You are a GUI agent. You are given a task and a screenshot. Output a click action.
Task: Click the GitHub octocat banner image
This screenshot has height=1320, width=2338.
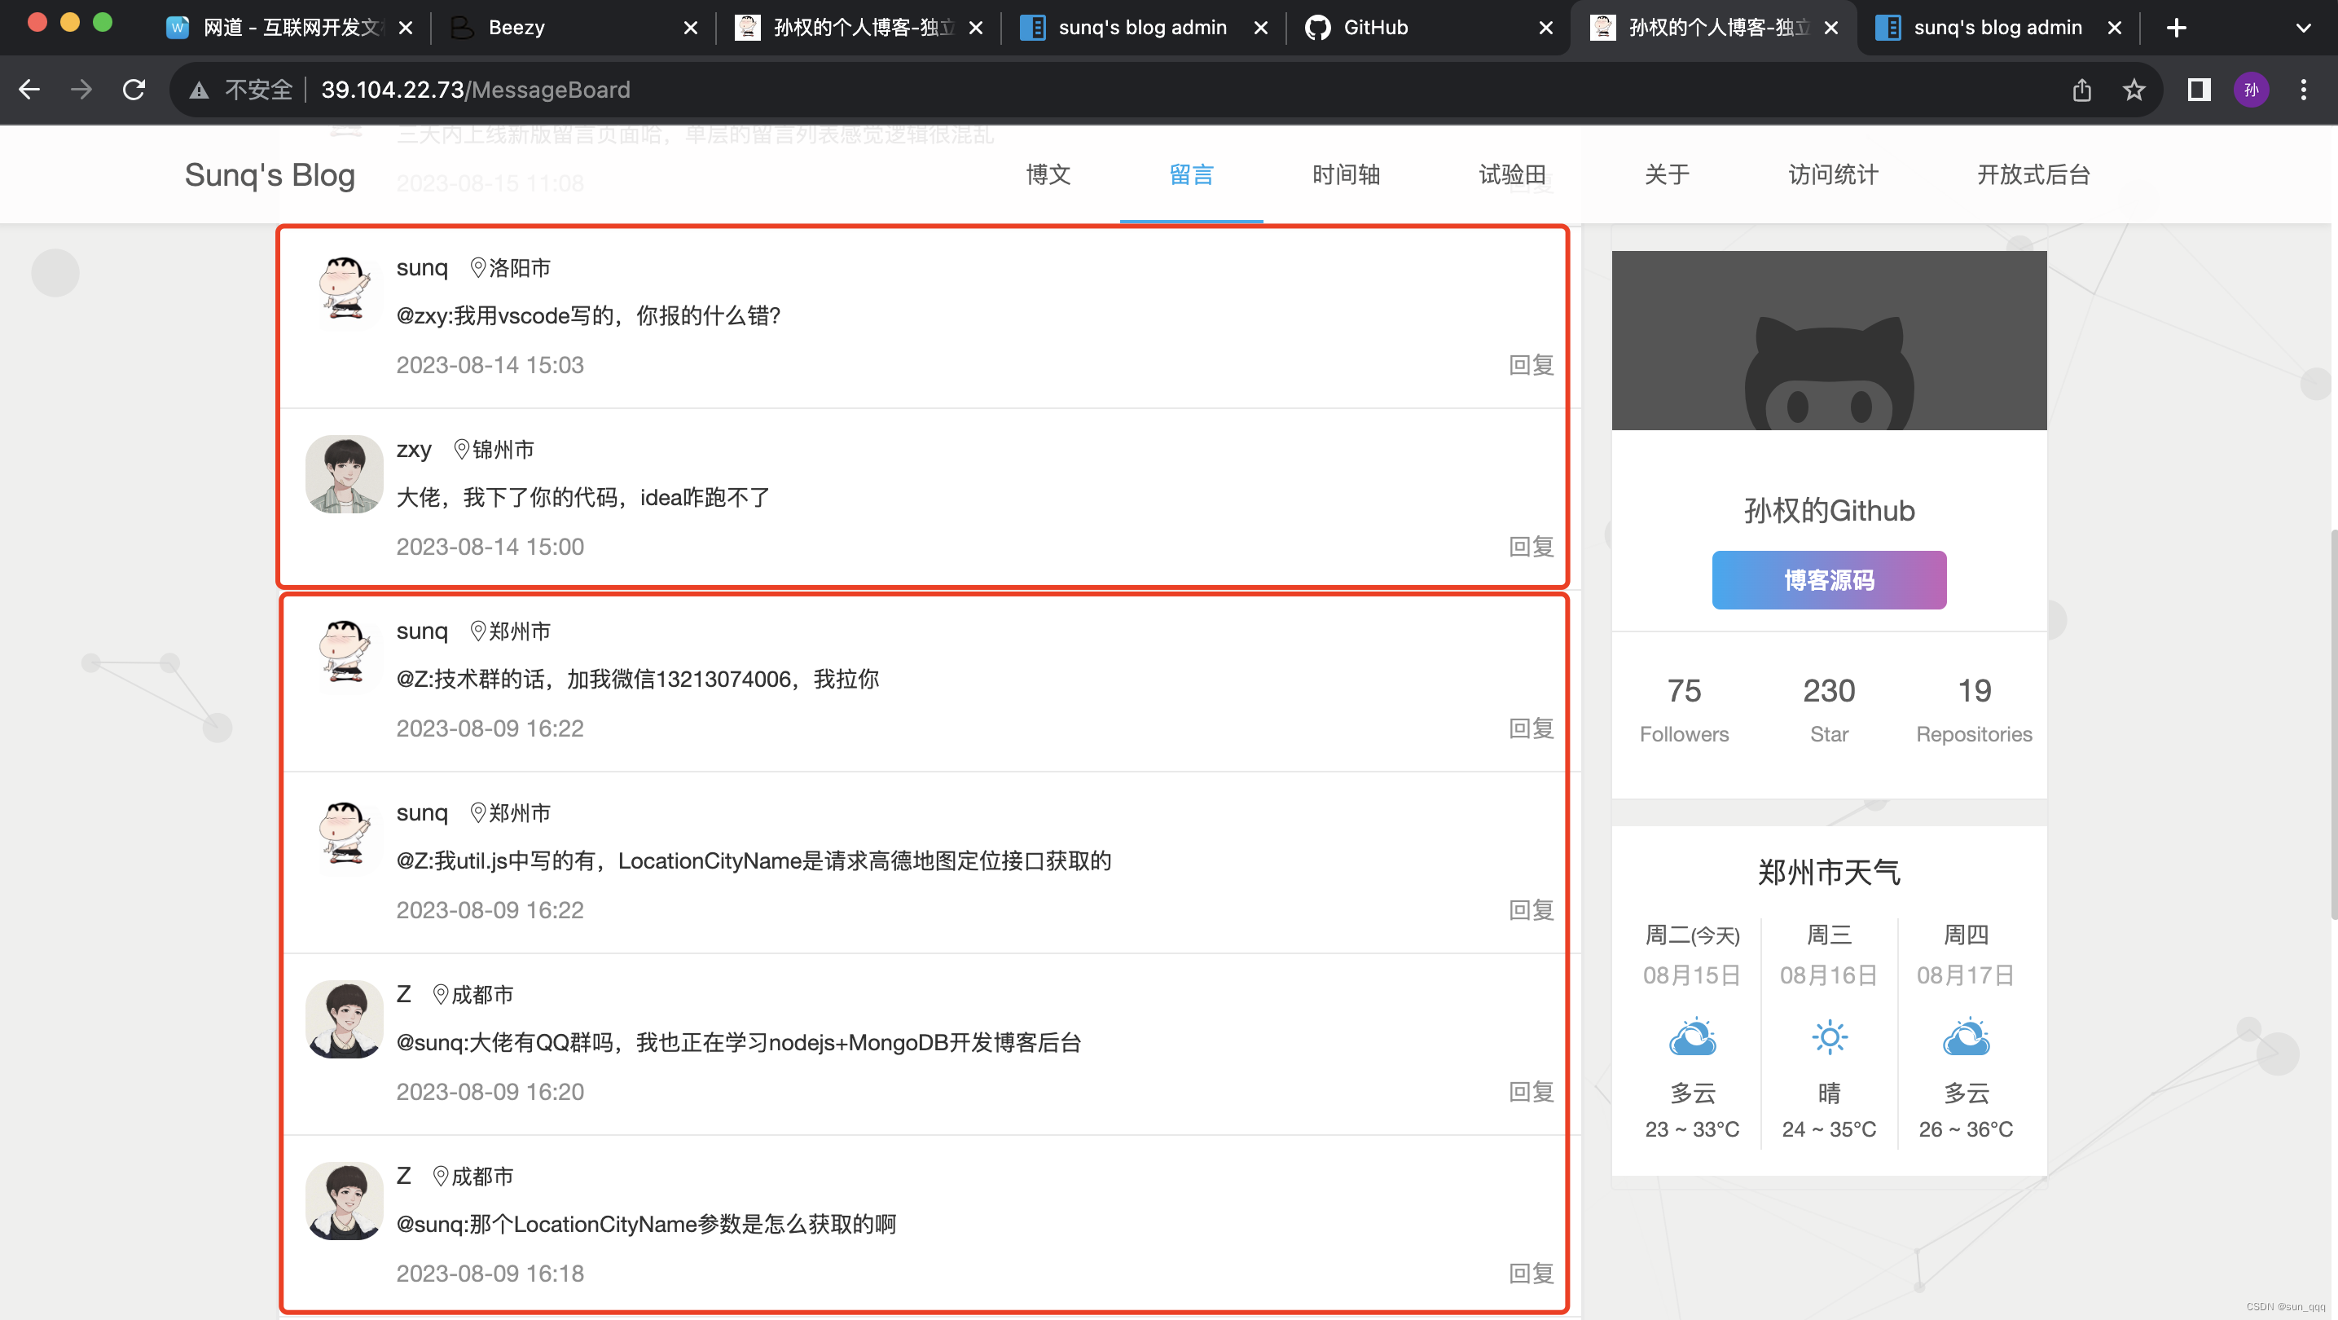[x=1828, y=341]
